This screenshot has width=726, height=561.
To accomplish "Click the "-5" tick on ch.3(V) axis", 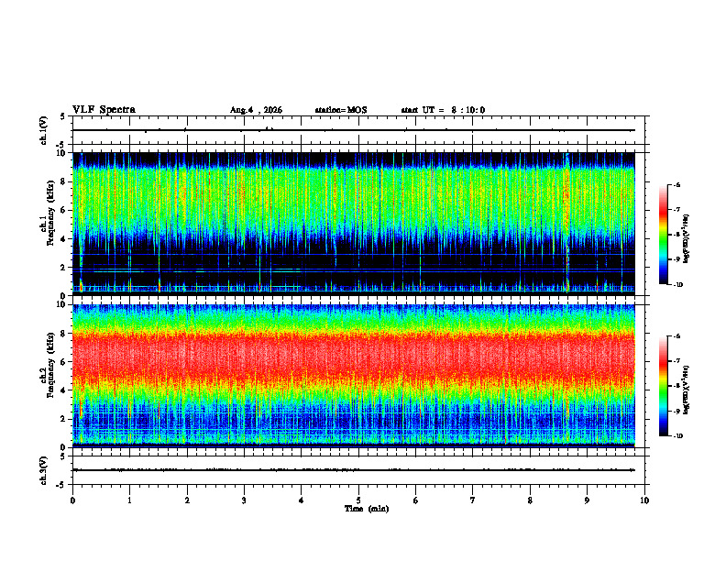I will pos(61,485).
